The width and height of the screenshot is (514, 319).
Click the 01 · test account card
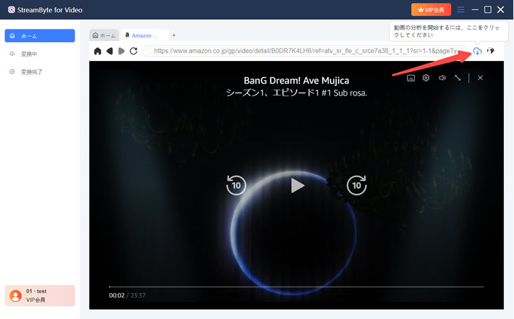[40, 295]
